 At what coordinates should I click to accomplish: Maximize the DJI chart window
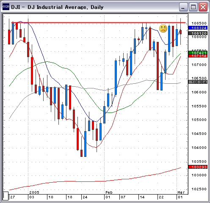(193, 7)
